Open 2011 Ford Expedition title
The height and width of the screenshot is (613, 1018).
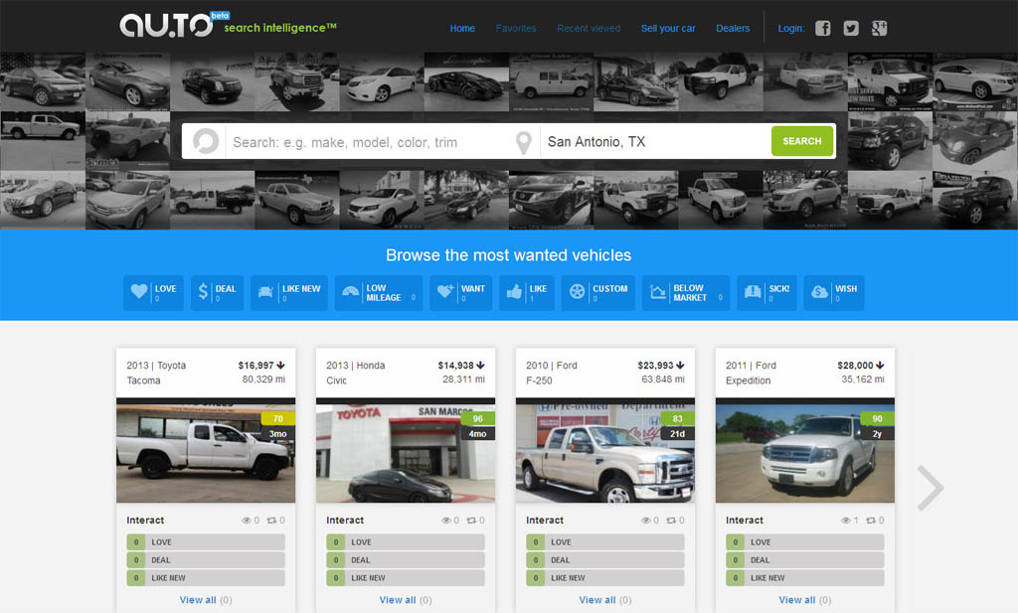tap(752, 373)
